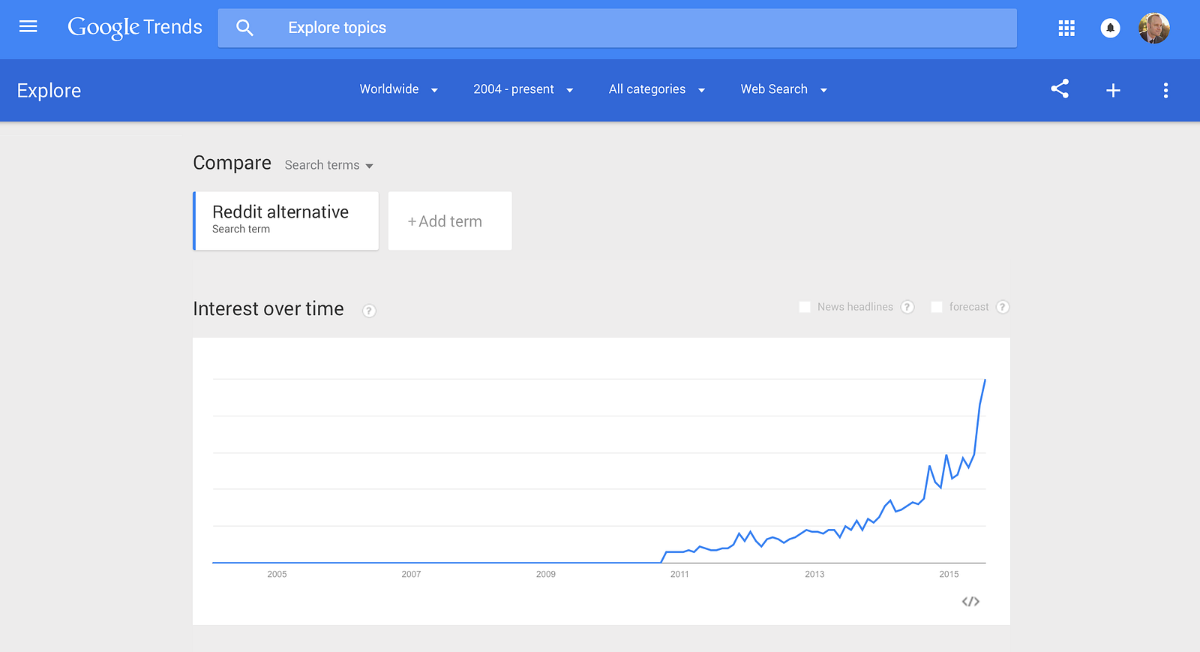The image size is (1200, 652).
Task: Click the embed code icon
Action: click(x=970, y=602)
